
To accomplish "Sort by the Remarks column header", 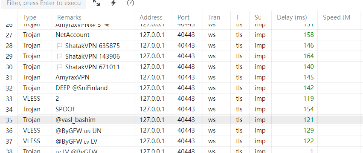I will (x=69, y=17).
